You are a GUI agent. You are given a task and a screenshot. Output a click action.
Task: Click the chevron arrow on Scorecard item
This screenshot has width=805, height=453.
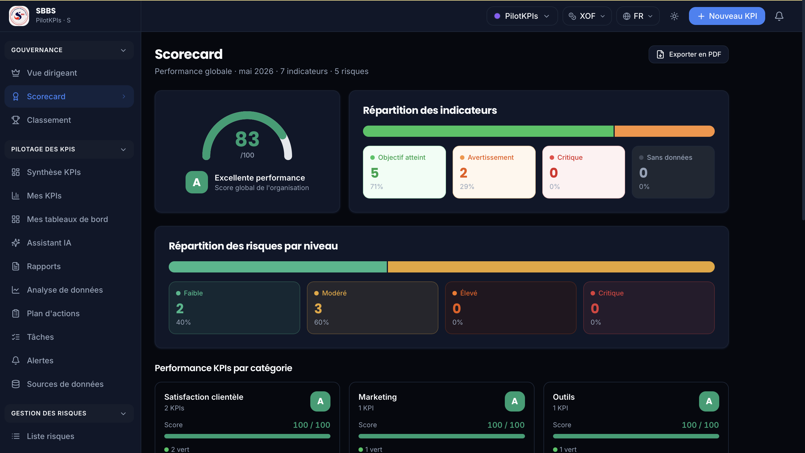pos(124,96)
